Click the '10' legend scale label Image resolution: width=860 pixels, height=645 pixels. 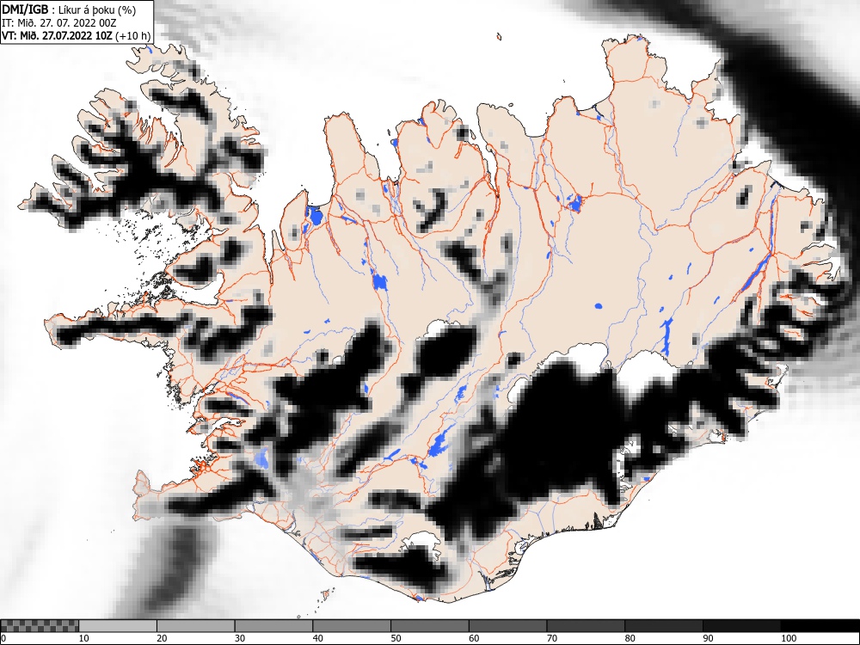coord(84,638)
